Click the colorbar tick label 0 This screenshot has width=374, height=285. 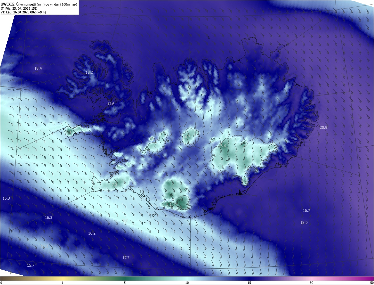[1, 283]
